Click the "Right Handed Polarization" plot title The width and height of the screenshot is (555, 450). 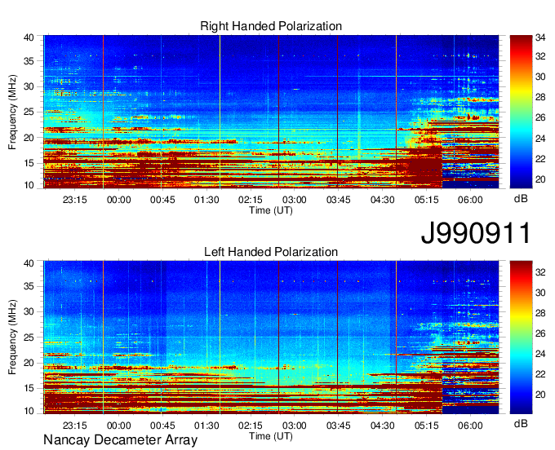(271, 26)
